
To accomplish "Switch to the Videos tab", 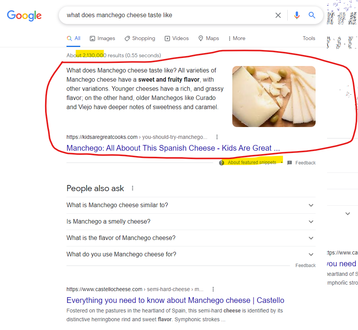I will pyautogui.click(x=177, y=38).
